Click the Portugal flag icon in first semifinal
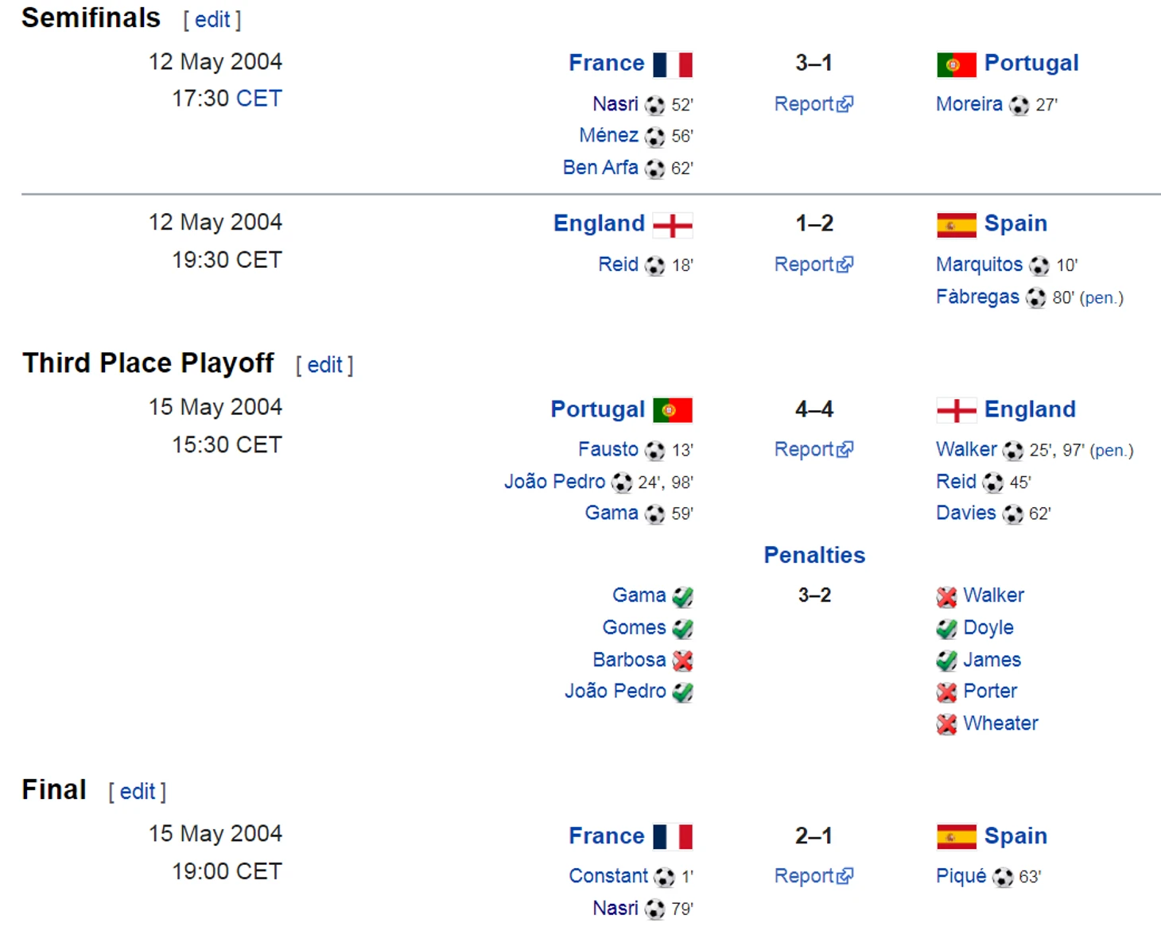1161x950 pixels. click(956, 64)
